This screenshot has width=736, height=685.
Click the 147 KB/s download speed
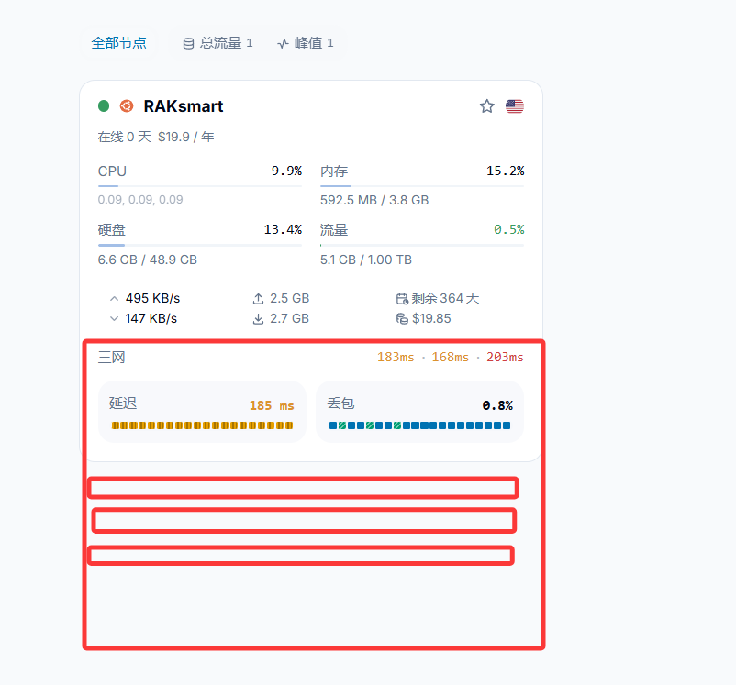tap(151, 318)
